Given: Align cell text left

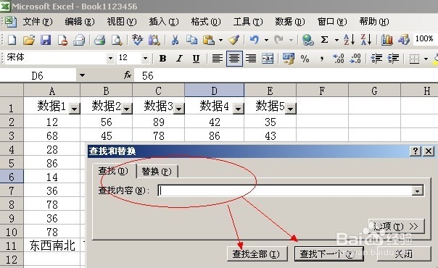Looking at the screenshot, I should (x=217, y=59).
